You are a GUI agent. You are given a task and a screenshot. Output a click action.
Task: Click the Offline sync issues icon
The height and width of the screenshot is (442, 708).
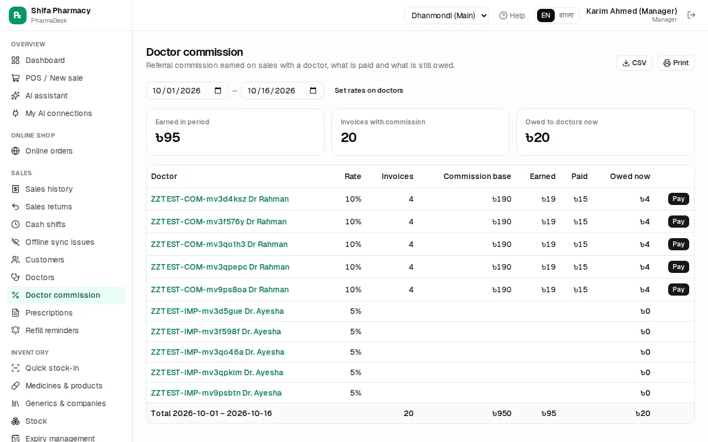(15, 242)
